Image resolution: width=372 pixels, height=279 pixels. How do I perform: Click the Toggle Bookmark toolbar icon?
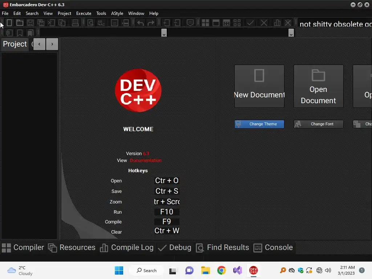tap(20, 33)
